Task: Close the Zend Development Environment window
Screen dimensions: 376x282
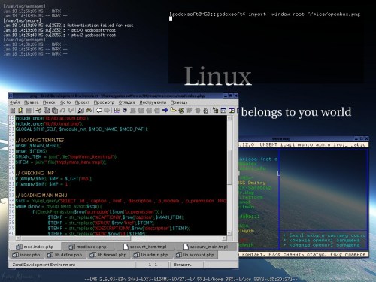Action: (x=235, y=96)
